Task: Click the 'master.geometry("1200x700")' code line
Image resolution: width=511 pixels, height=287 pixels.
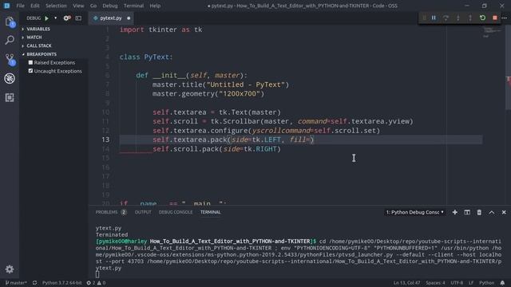Action: pos(208,94)
